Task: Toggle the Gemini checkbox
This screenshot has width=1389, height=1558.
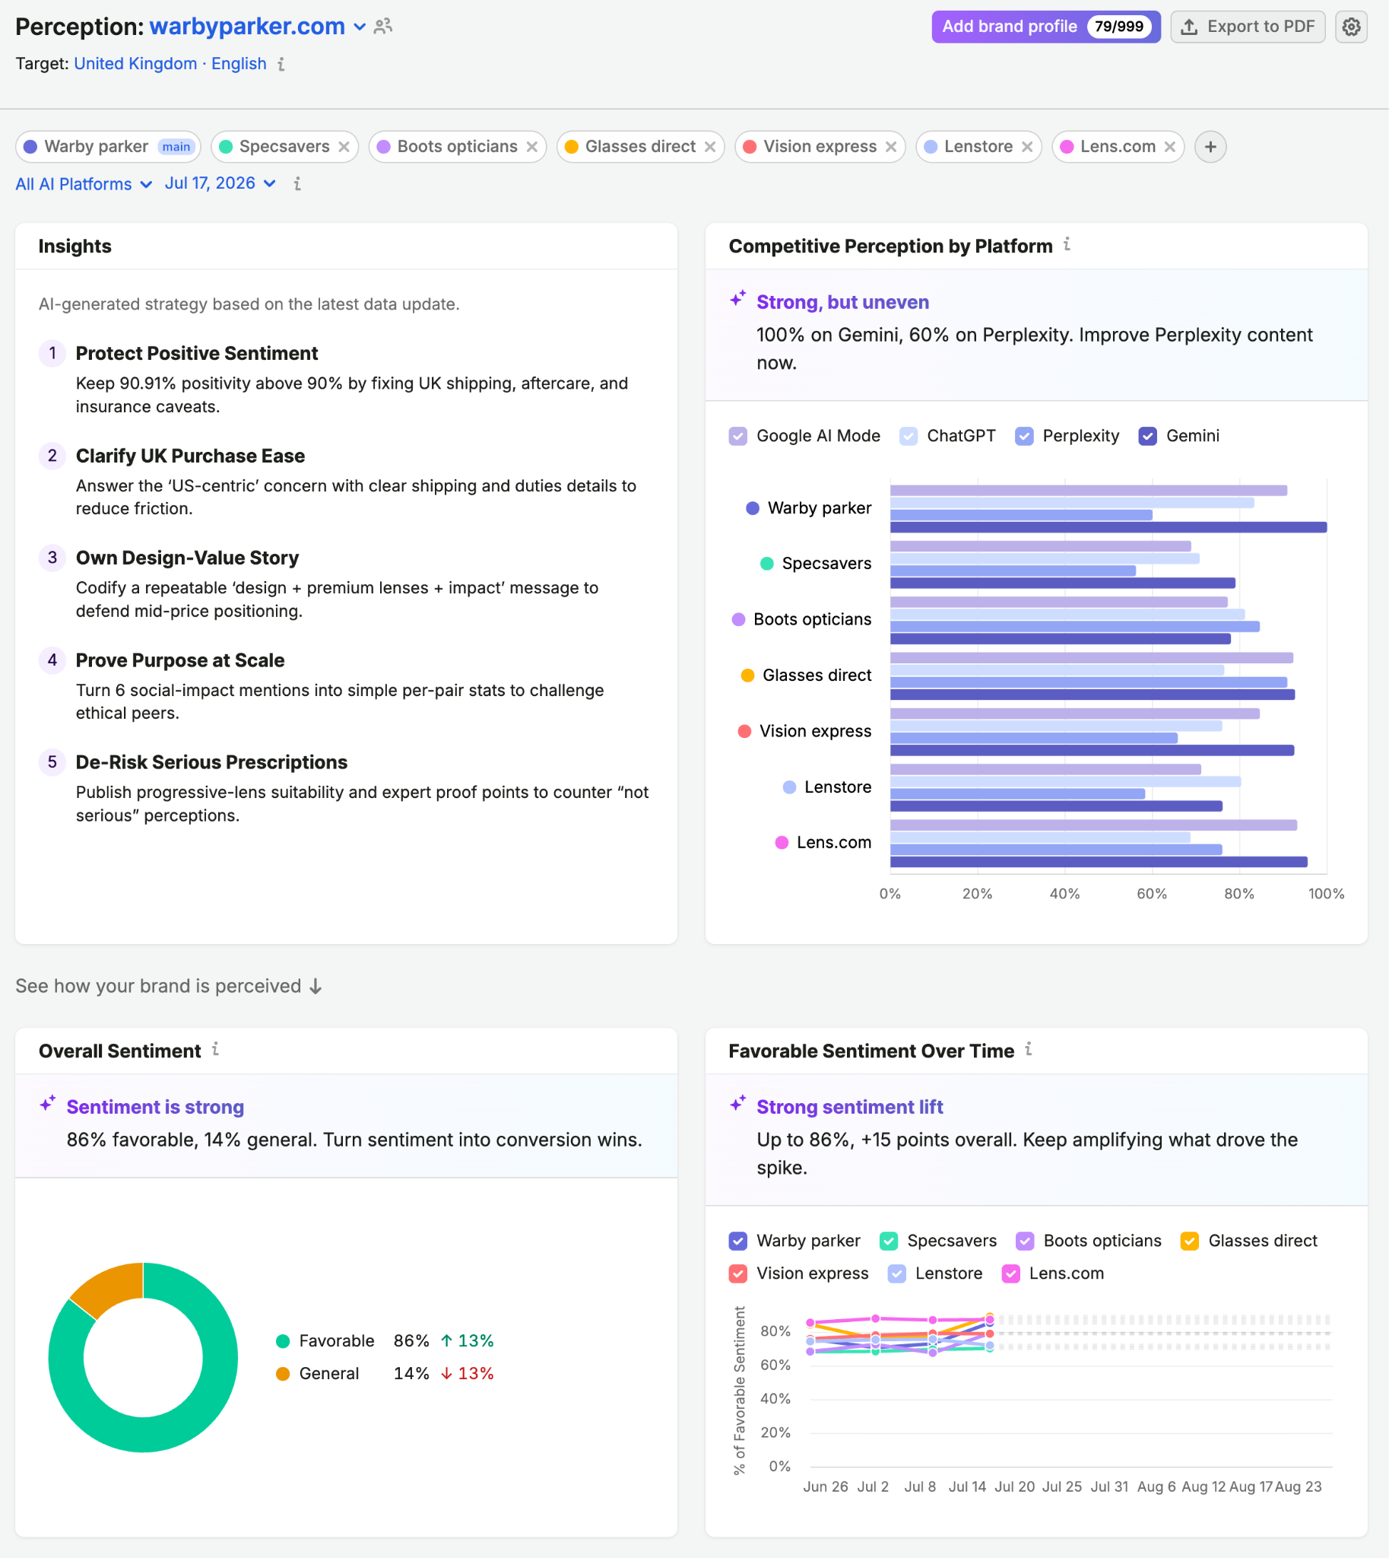Action: coord(1148,436)
